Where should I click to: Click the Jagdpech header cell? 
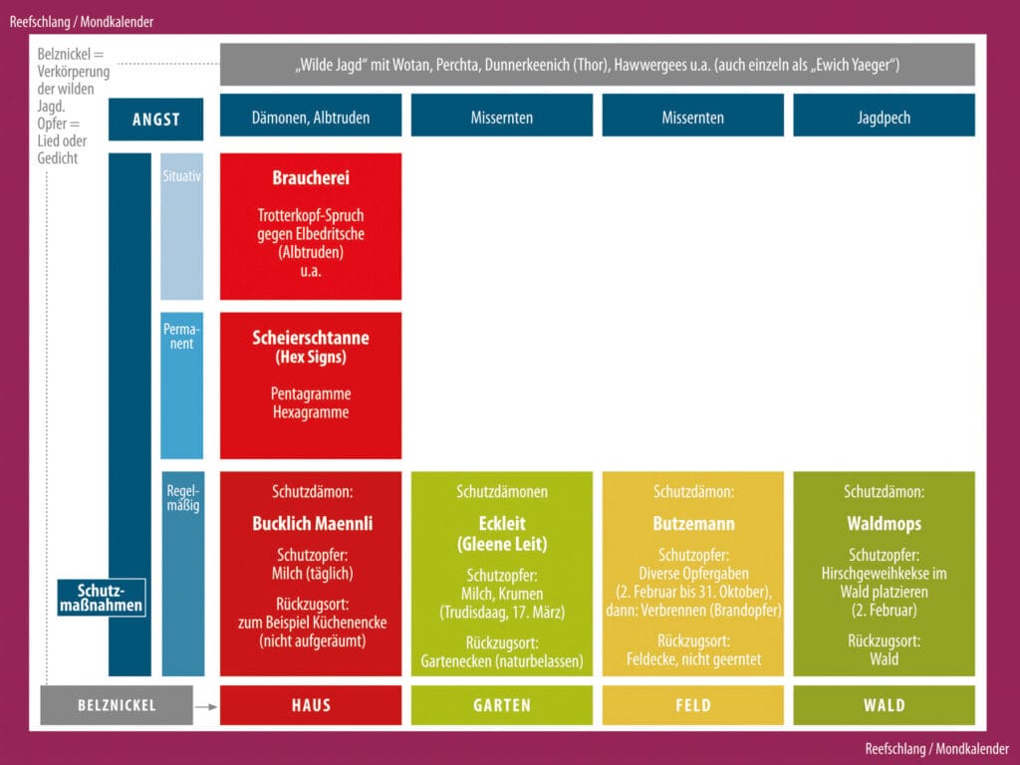pos(884,116)
